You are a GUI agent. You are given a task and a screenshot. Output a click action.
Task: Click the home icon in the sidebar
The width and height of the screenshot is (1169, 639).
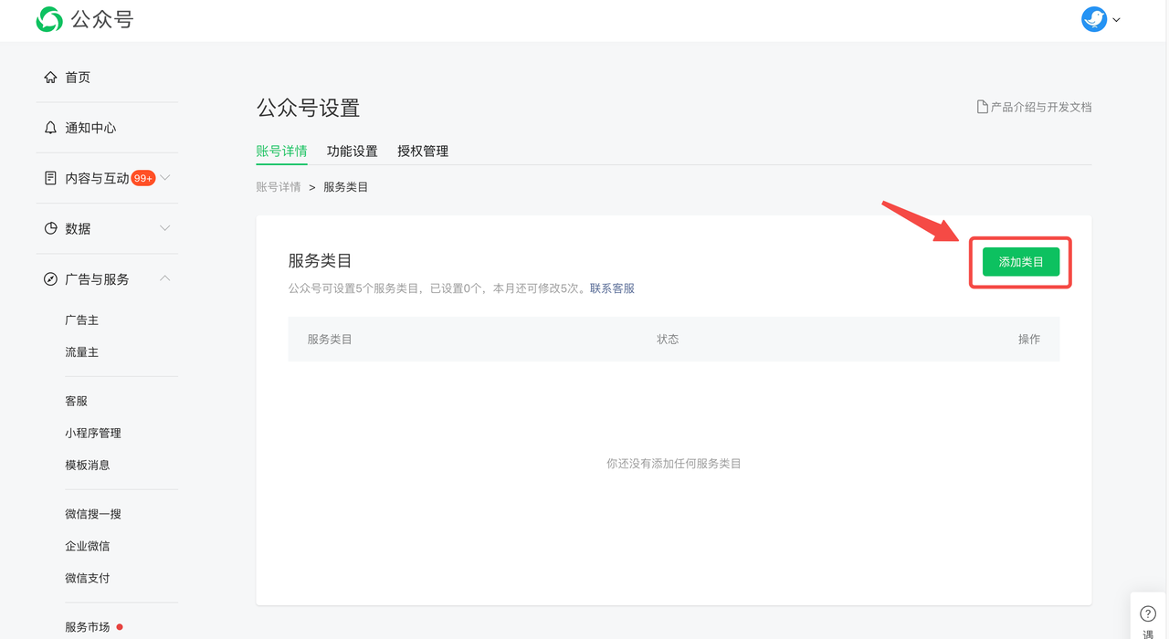pyautogui.click(x=50, y=78)
